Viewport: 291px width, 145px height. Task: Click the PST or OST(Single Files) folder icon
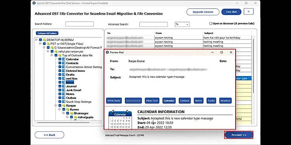(x=48, y=44)
